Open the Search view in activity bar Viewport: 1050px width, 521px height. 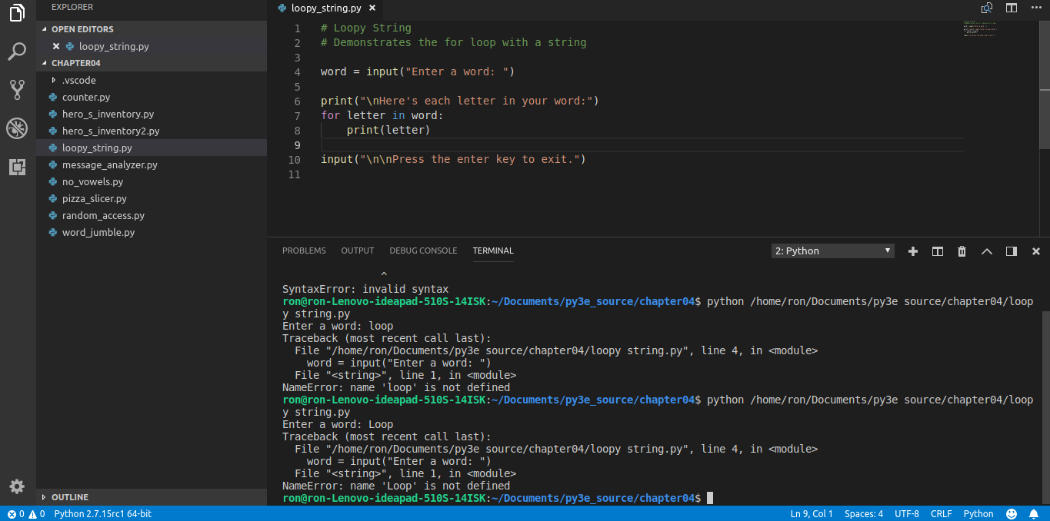17,51
